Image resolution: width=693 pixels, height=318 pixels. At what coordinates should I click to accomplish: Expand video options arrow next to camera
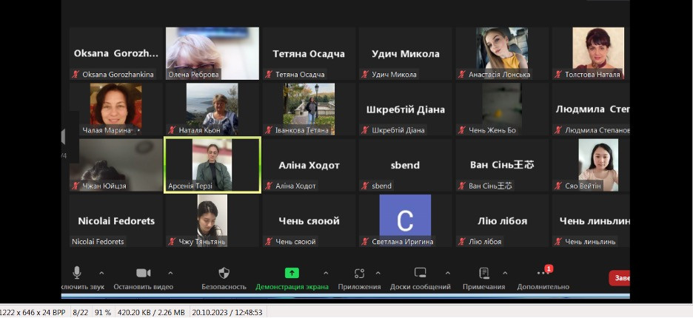pyautogui.click(x=170, y=273)
